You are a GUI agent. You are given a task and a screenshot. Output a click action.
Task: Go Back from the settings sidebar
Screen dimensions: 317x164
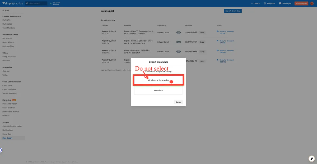(6, 10)
